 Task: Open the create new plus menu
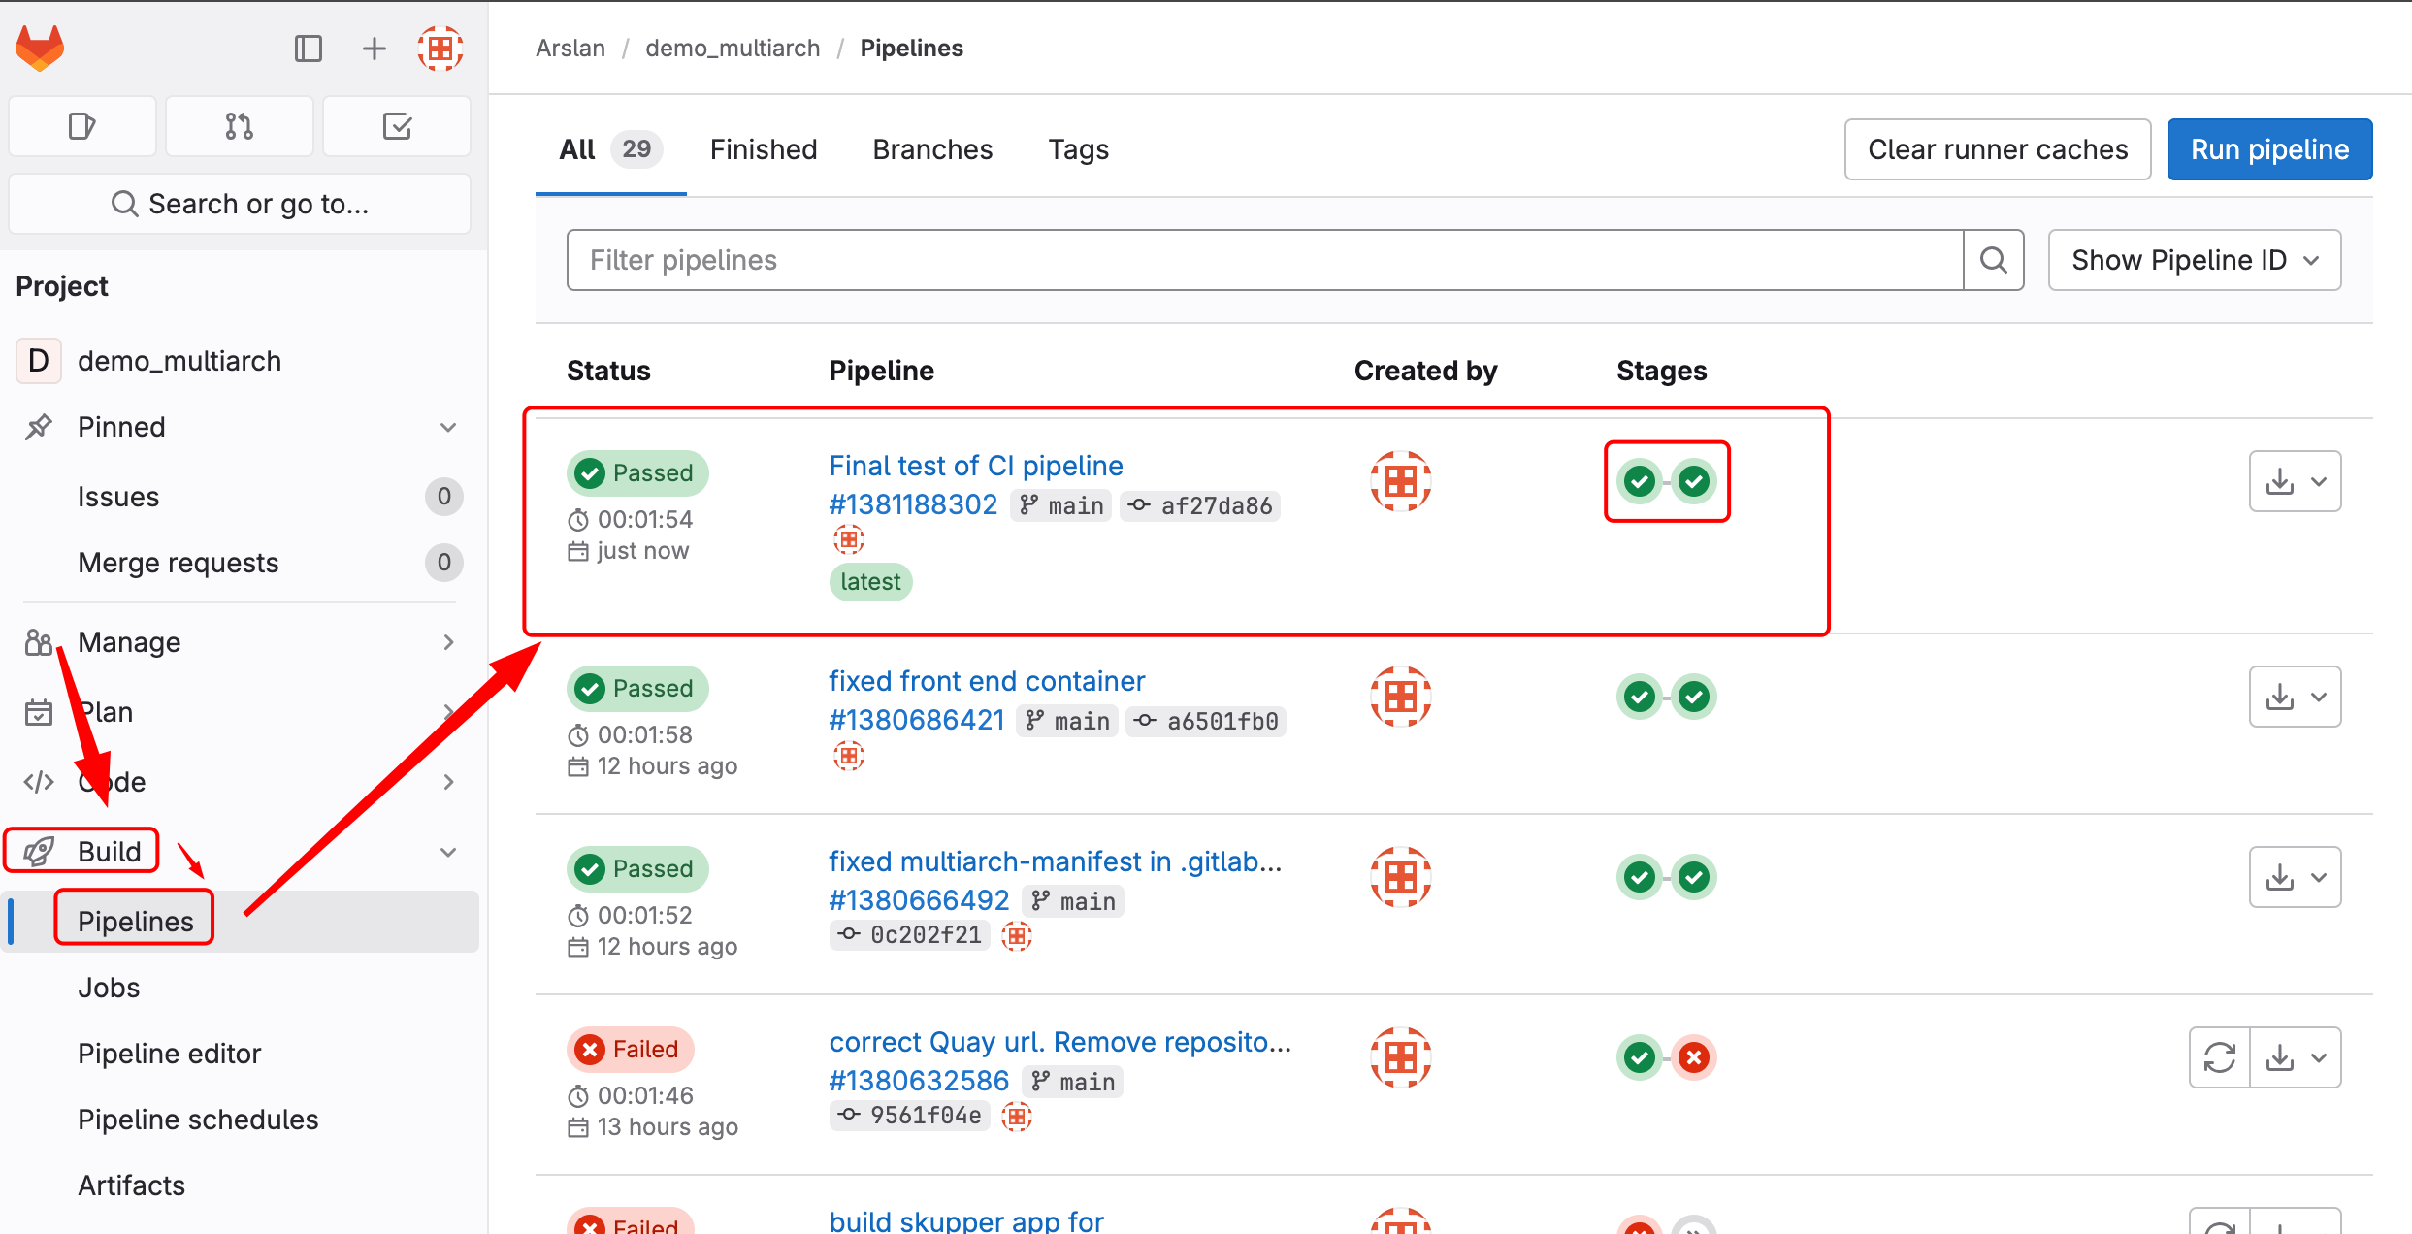pyautogui.click(x=375, y=49)
